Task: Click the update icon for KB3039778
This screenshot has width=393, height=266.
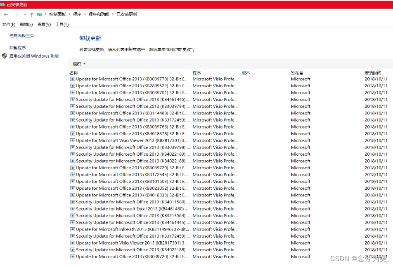Action: 72,79
